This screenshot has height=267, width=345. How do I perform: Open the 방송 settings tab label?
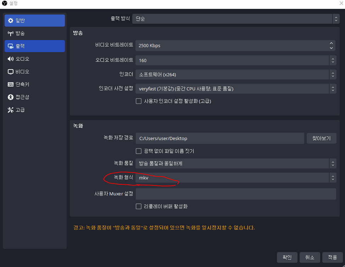[20, 33]
